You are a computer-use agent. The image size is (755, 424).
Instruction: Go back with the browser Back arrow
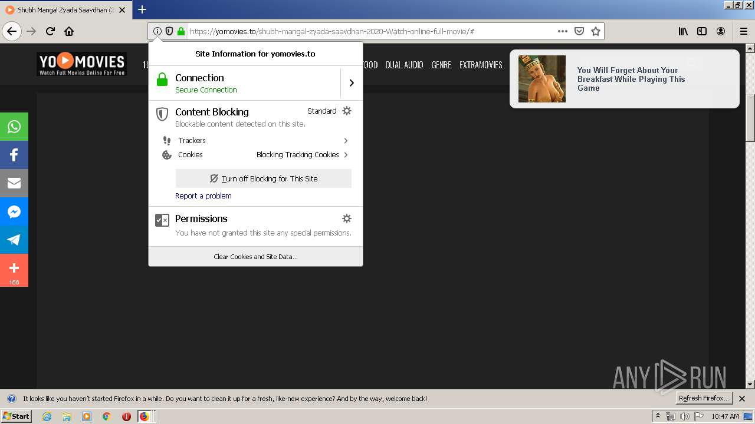tap(12, 31)
